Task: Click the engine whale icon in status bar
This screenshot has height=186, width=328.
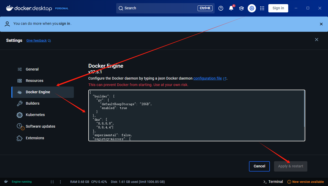Action: [6, 182]
